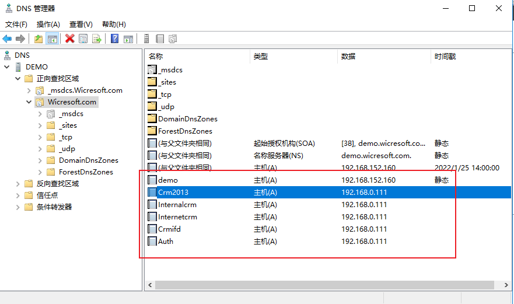Viewport: 514px width, 304px height.
Task: Expand the 条件转发器 node
Action: (x=18, y=207)
